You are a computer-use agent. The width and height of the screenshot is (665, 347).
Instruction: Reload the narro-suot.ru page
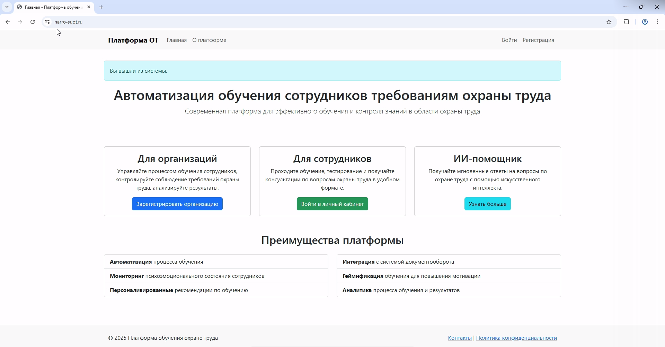click(32, 22)
